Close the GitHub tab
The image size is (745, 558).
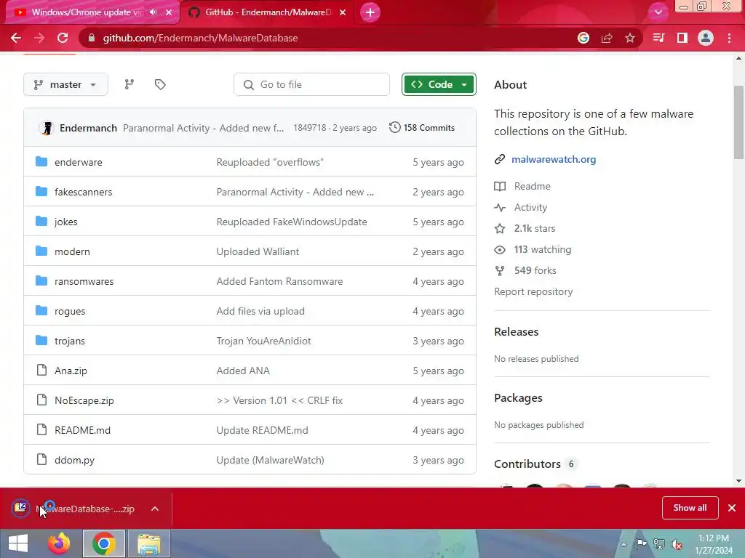(x=343, y=12)
